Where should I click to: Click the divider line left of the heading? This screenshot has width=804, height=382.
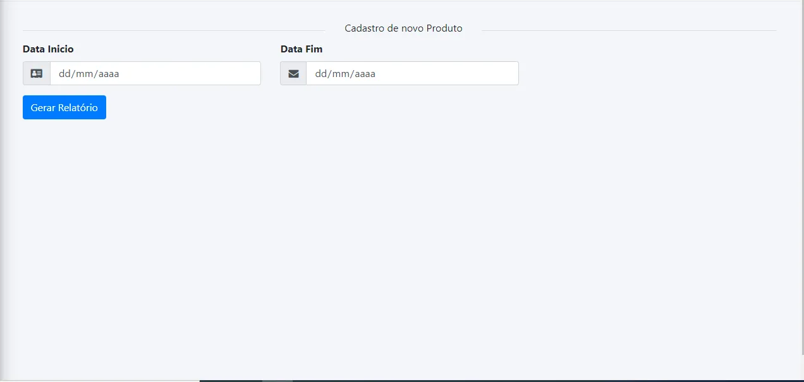pyautogui.click(x=171, y=30)
